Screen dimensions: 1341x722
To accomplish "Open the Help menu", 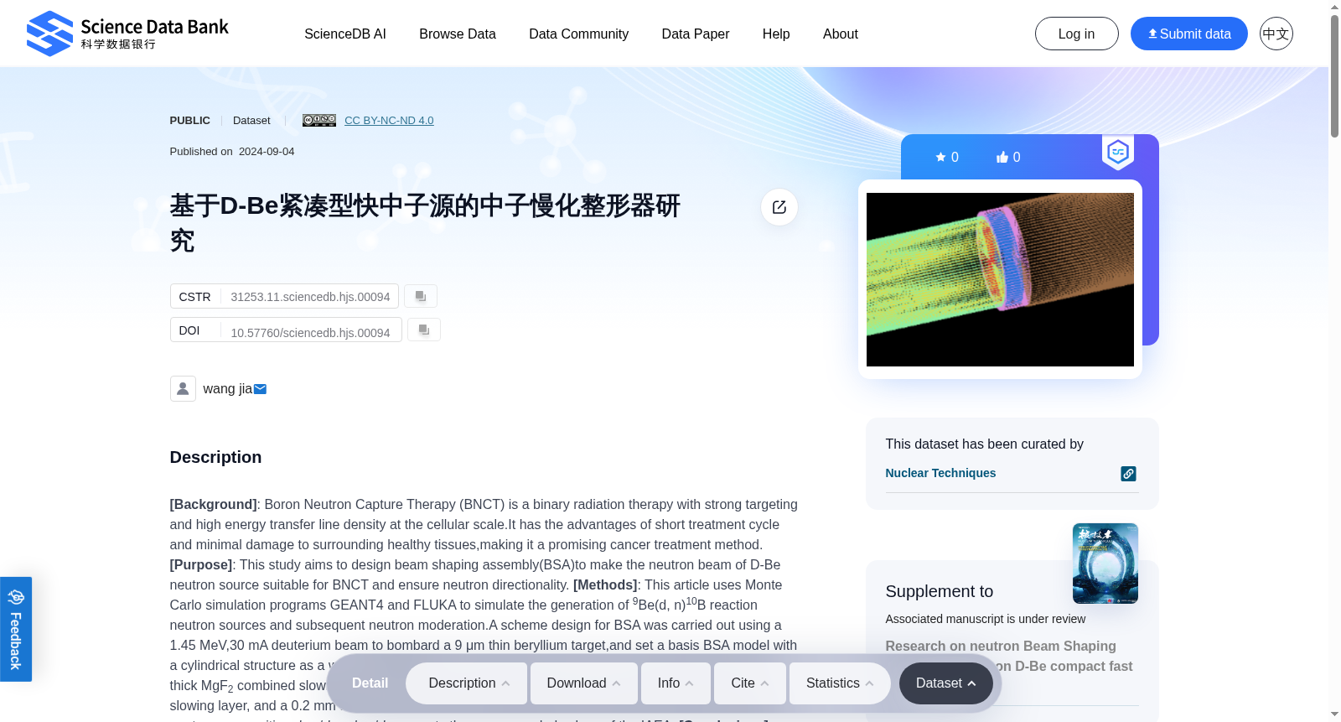I will tap(776, 34).
